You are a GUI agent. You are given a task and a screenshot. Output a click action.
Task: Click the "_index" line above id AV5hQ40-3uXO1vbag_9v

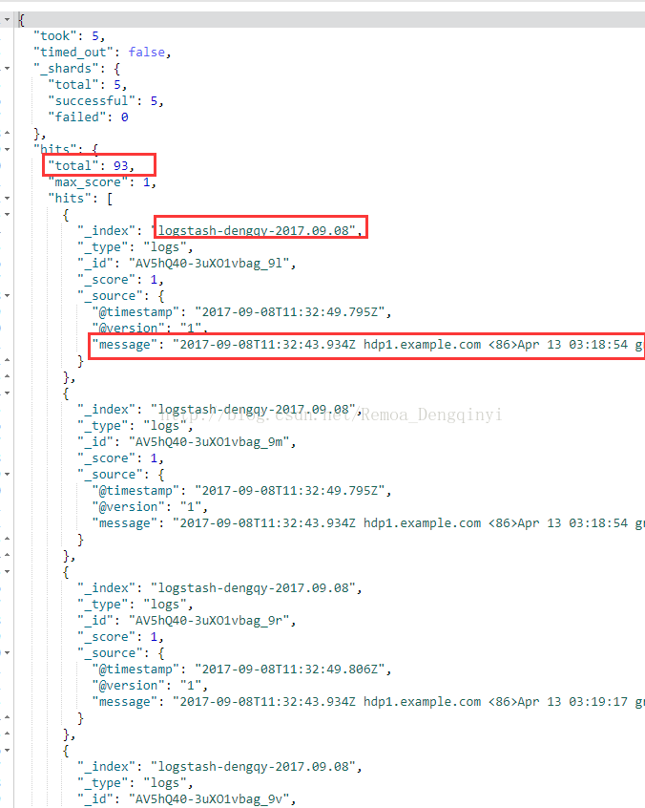[219, 767]
